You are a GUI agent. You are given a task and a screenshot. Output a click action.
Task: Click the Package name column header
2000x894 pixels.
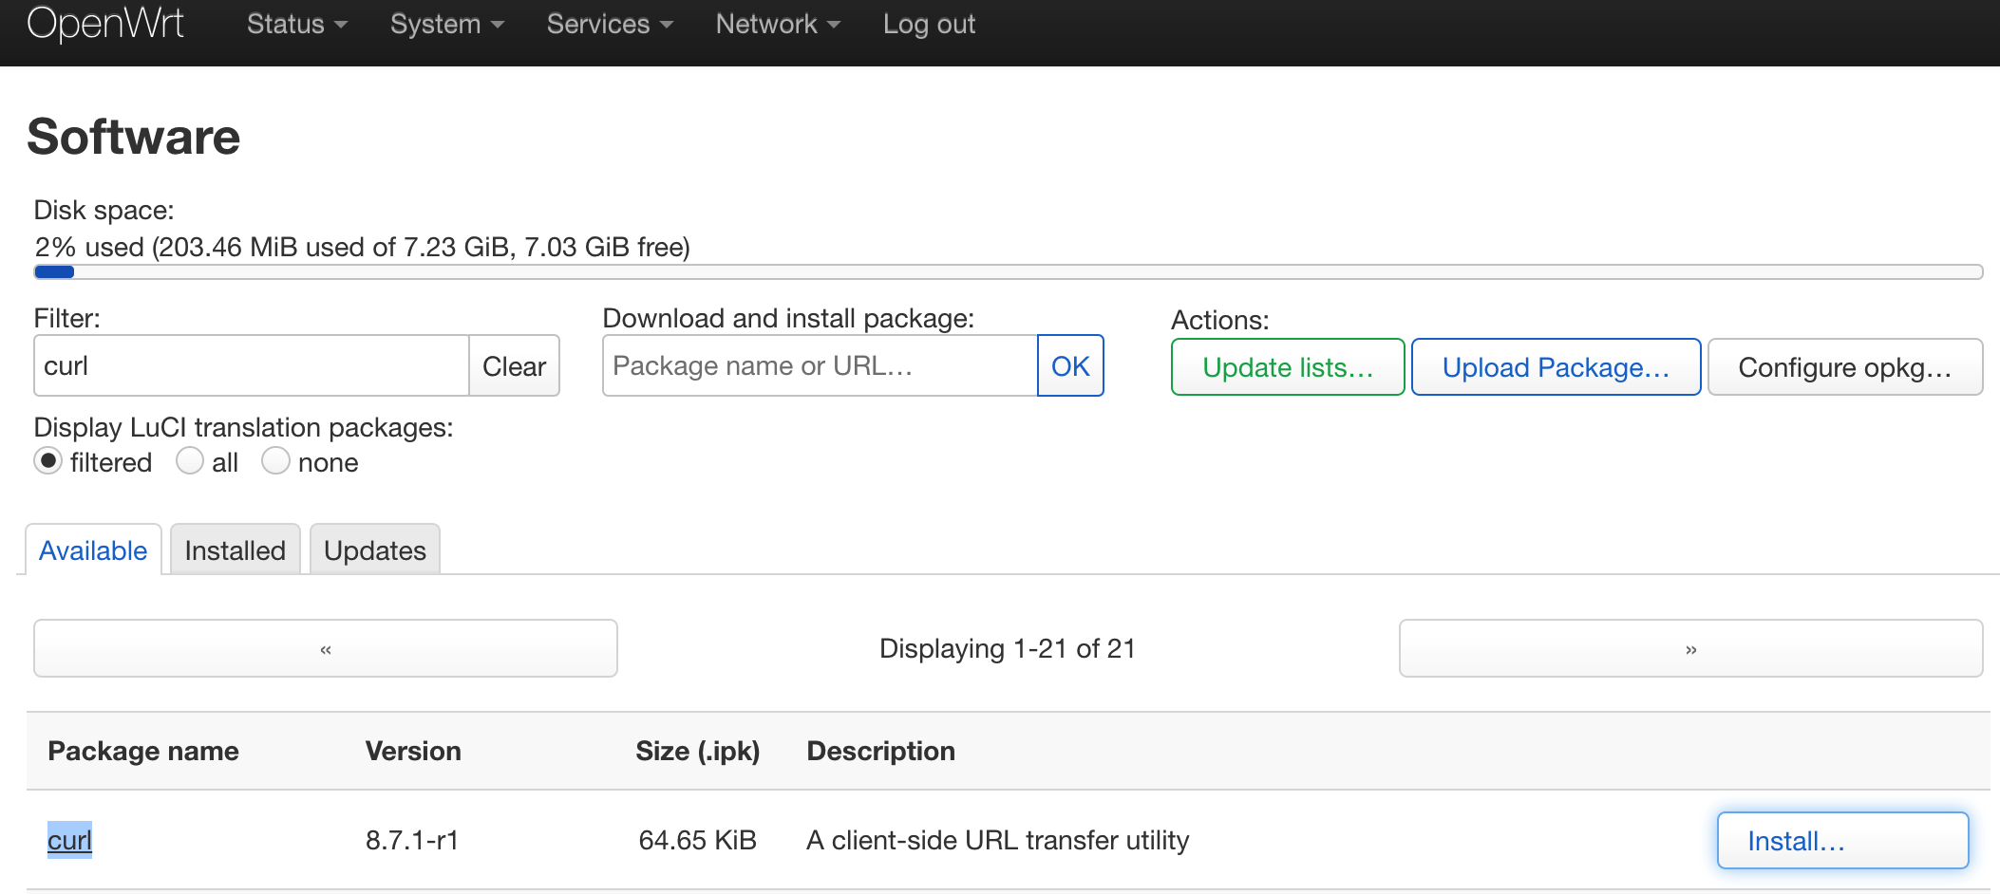[143, 751]
